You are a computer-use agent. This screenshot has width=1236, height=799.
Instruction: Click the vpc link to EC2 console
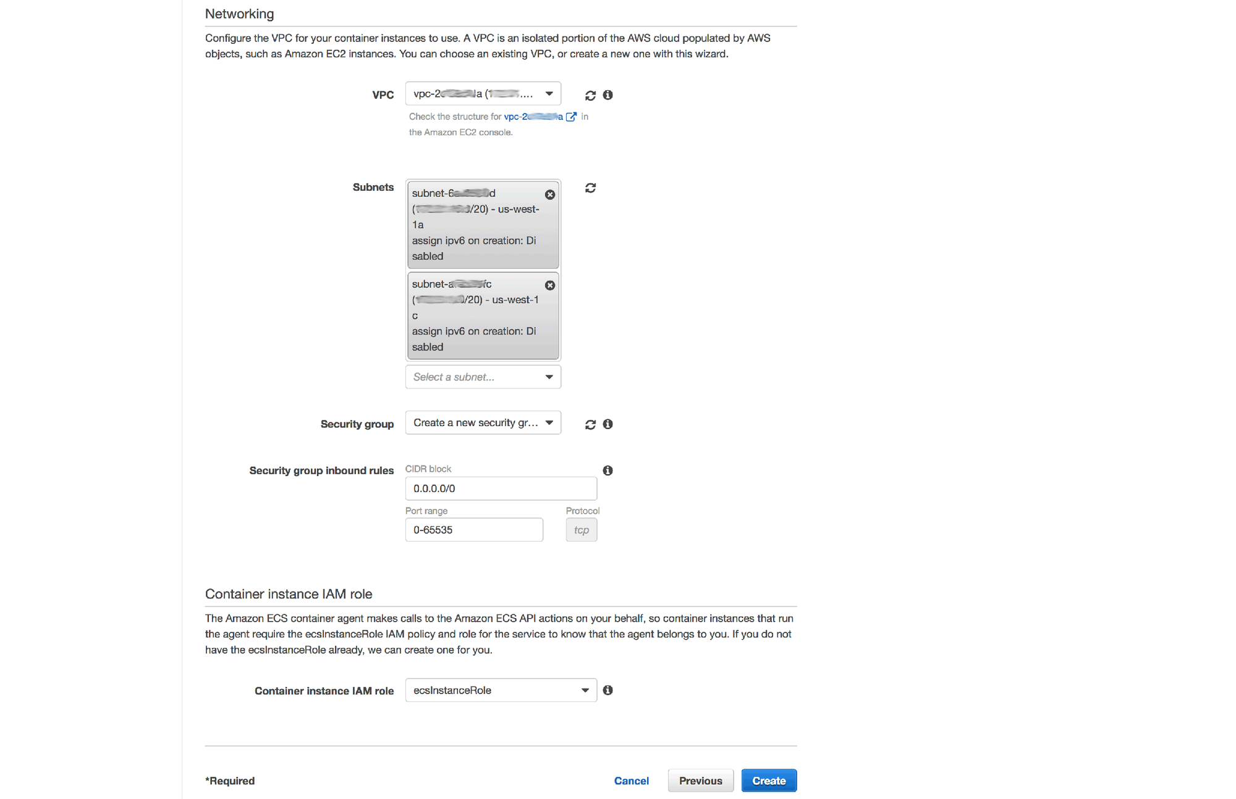pos(533,117)
